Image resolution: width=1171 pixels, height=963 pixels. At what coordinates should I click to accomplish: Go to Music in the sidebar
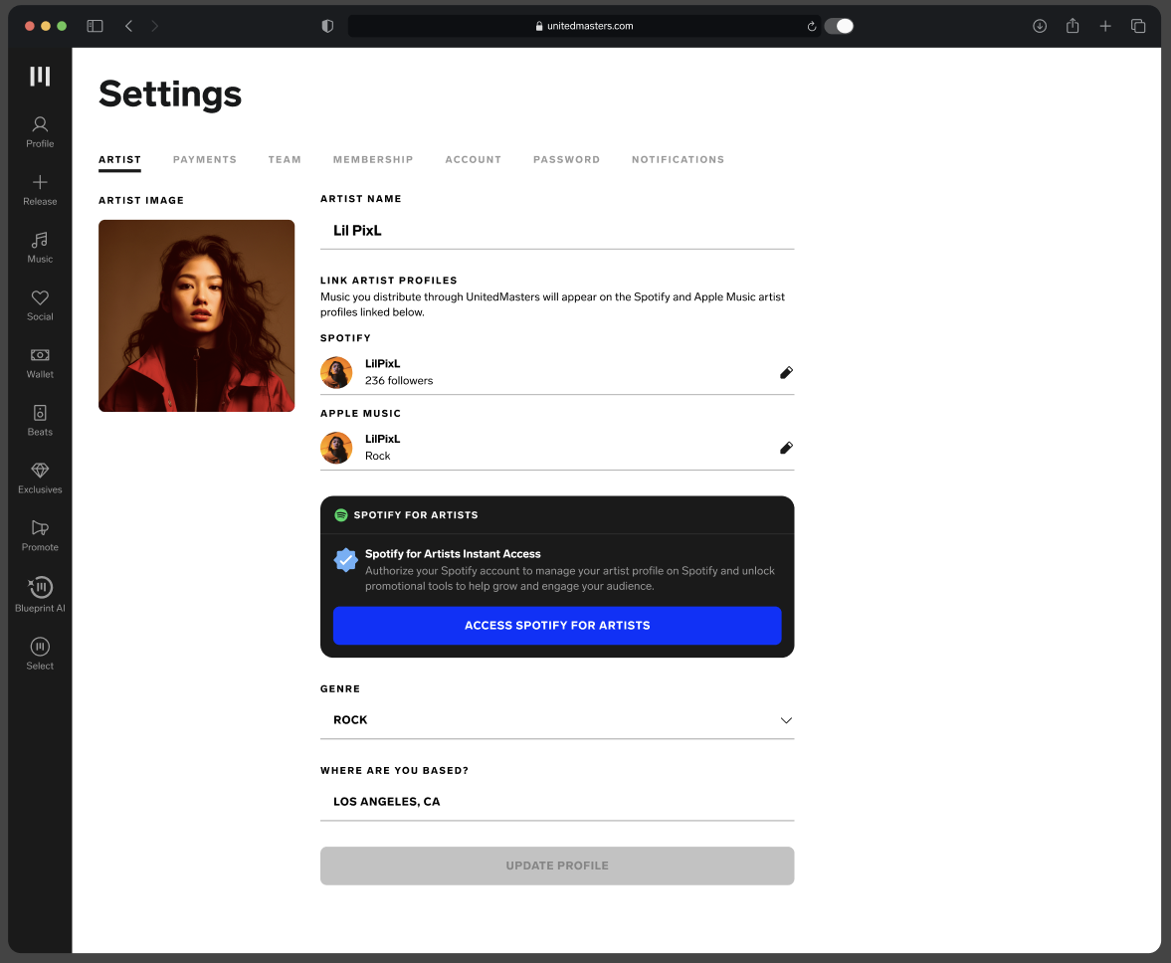[40, 248]
